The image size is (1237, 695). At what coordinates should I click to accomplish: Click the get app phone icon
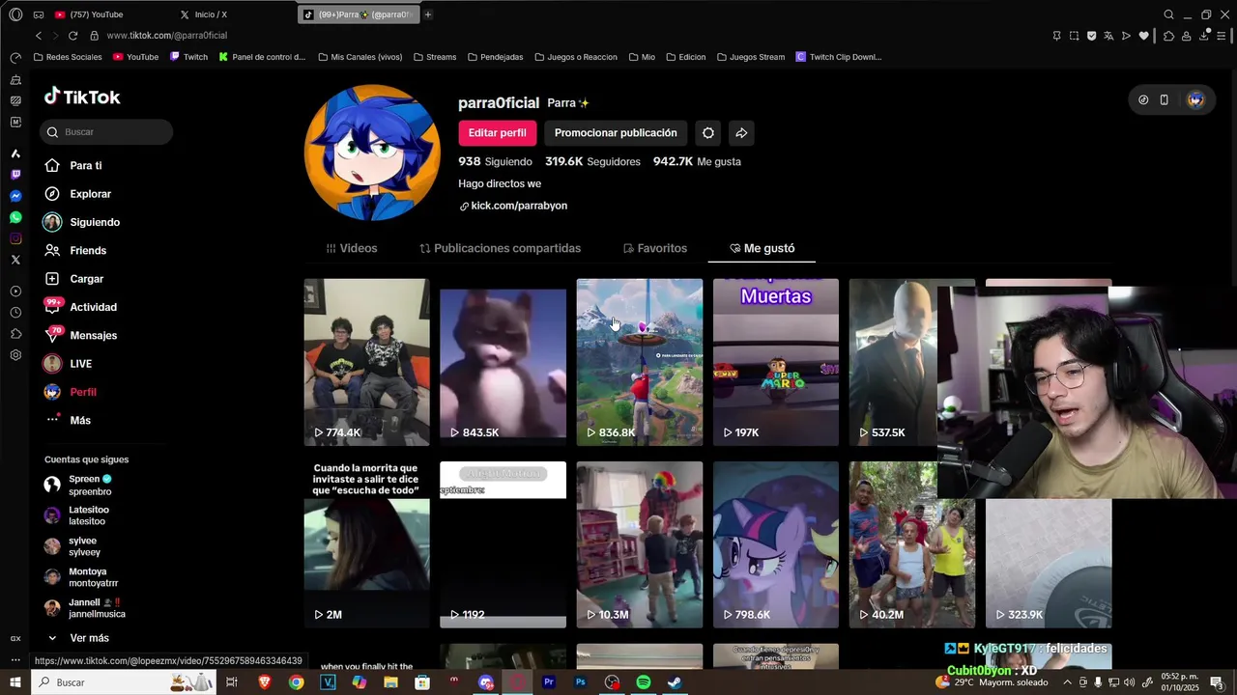pos(1165,99)
